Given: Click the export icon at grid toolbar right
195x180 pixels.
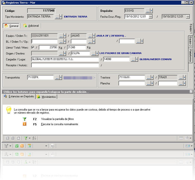Looking at the screenshot, I should tap(187, 138).
